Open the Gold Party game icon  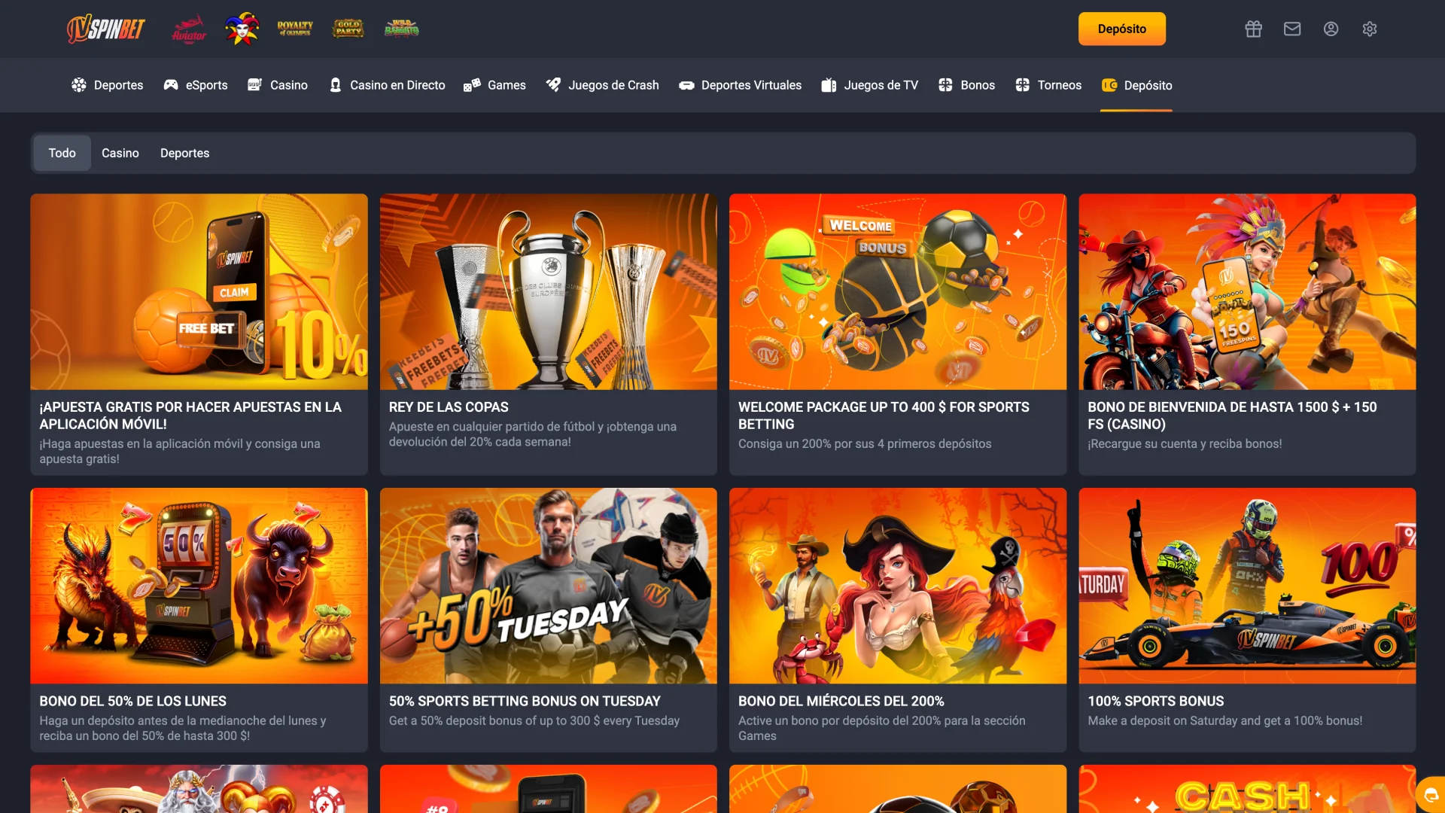pos(348,29)
